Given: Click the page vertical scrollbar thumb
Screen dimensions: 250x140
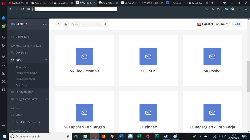Looking at the screenshot, I should pos(248,76).
